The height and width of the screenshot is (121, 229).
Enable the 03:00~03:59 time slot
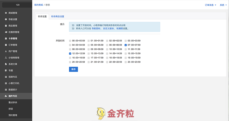pos(125,41)
